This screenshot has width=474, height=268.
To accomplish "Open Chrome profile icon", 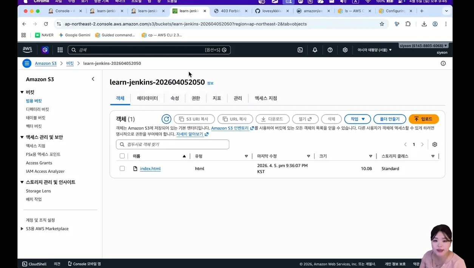I will click(435, 24).
